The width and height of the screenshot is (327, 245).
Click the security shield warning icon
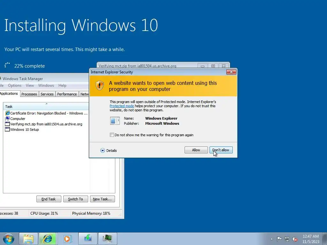click(100, 85)
